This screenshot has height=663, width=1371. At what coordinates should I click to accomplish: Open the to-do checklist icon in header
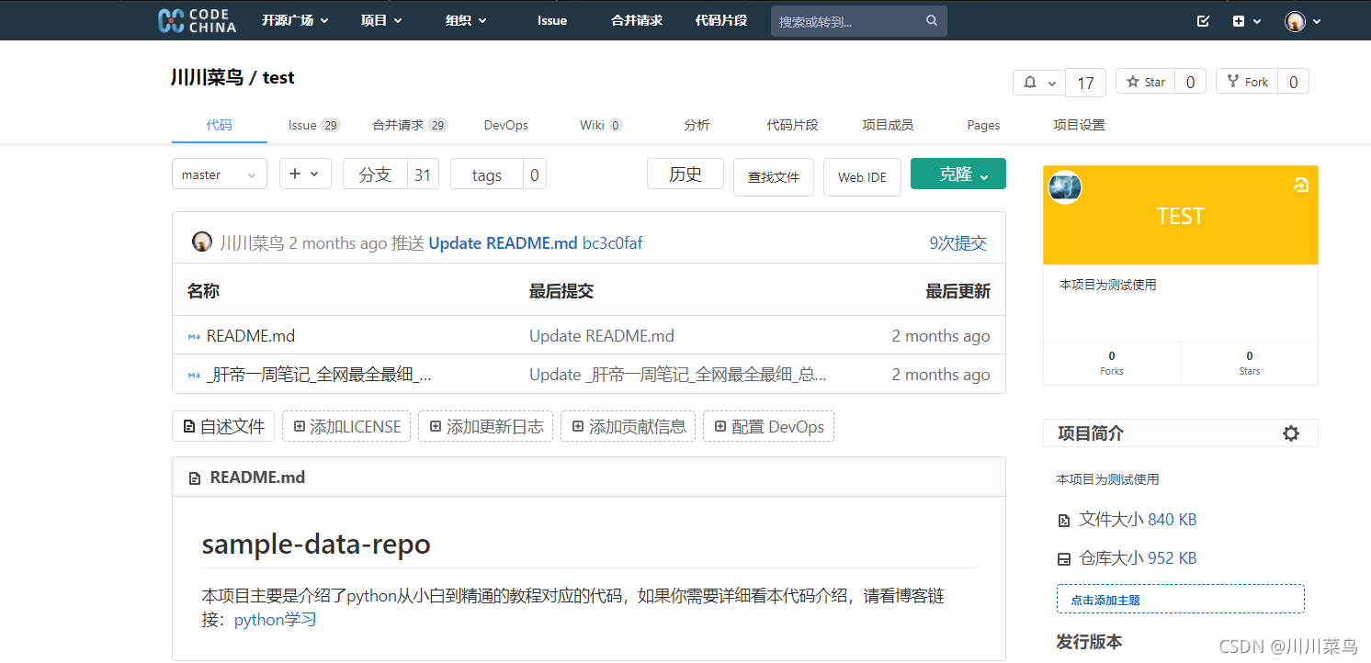[1204, 21]
